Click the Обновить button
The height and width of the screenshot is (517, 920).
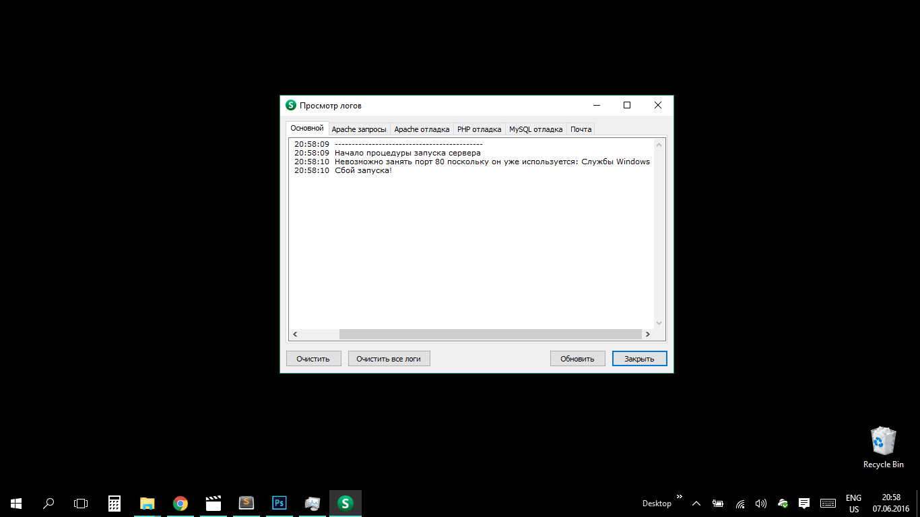577,359
